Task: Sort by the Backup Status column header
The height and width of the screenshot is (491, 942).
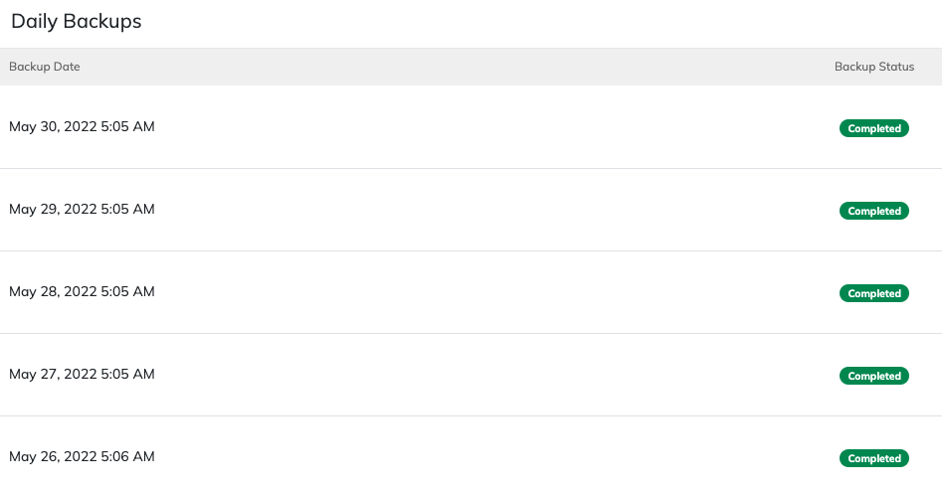Action: tap(874, 67)
